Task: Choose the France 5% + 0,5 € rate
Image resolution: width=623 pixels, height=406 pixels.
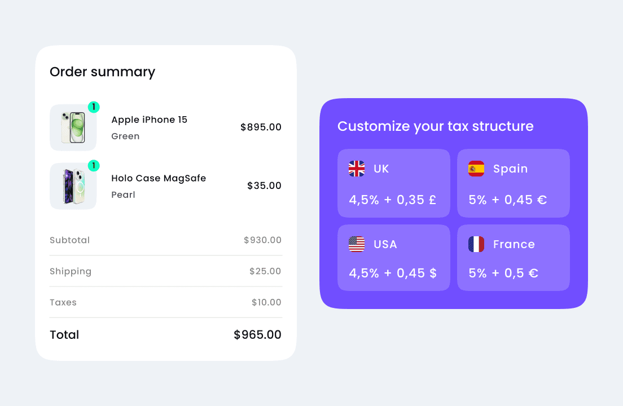Action: [503, 273]
